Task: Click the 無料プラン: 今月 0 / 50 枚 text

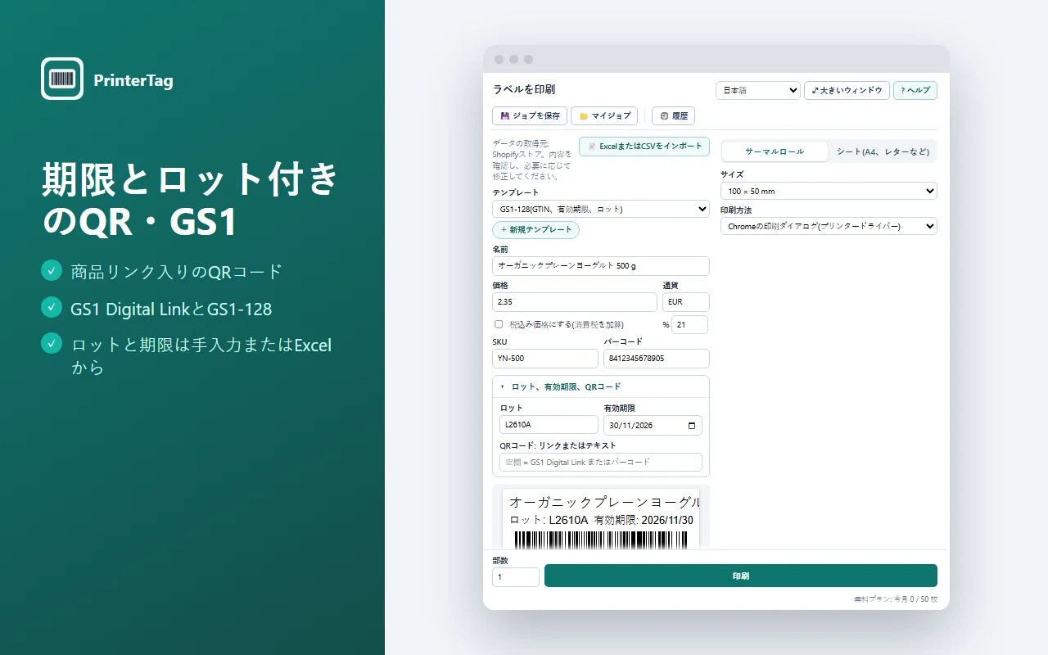Action: point(896,599)
